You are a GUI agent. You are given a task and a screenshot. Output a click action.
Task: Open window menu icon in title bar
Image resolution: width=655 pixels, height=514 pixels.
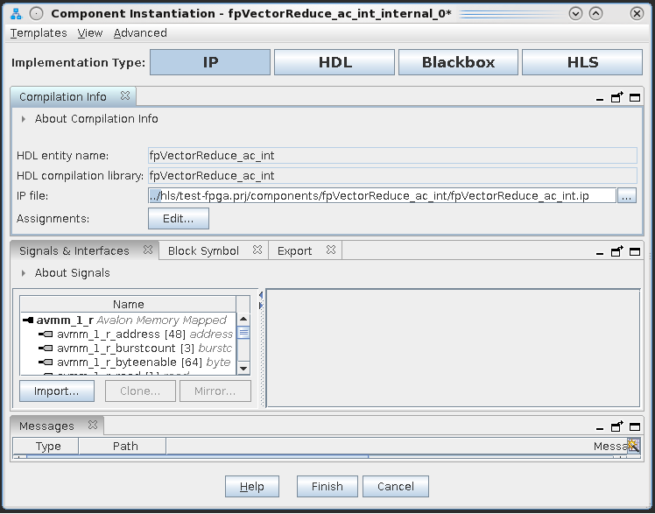pyautogui.click(x=16, y=14)
